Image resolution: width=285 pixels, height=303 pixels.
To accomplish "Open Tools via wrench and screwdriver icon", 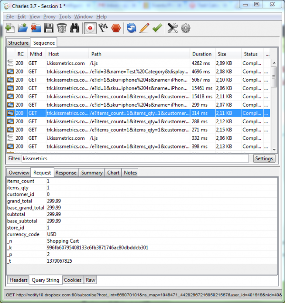I will 172,28.
